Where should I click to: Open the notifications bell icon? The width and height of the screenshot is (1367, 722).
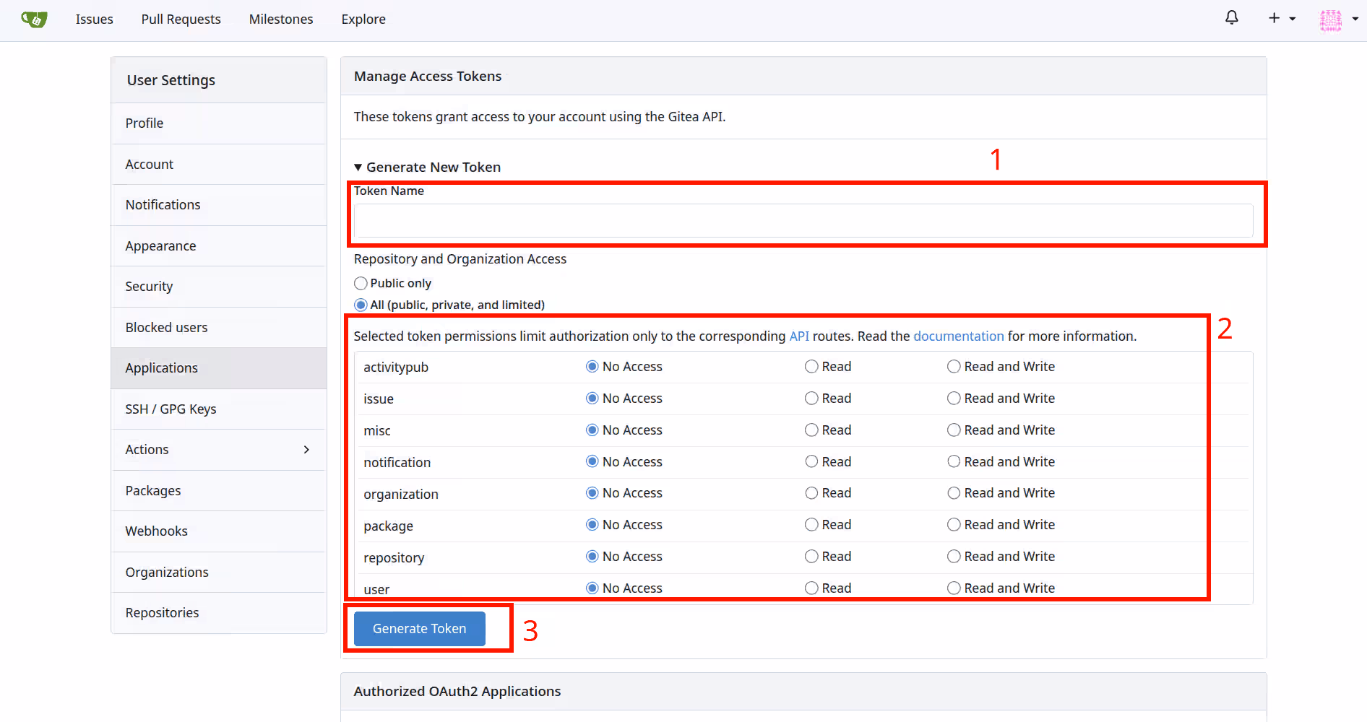(1232, 18)
